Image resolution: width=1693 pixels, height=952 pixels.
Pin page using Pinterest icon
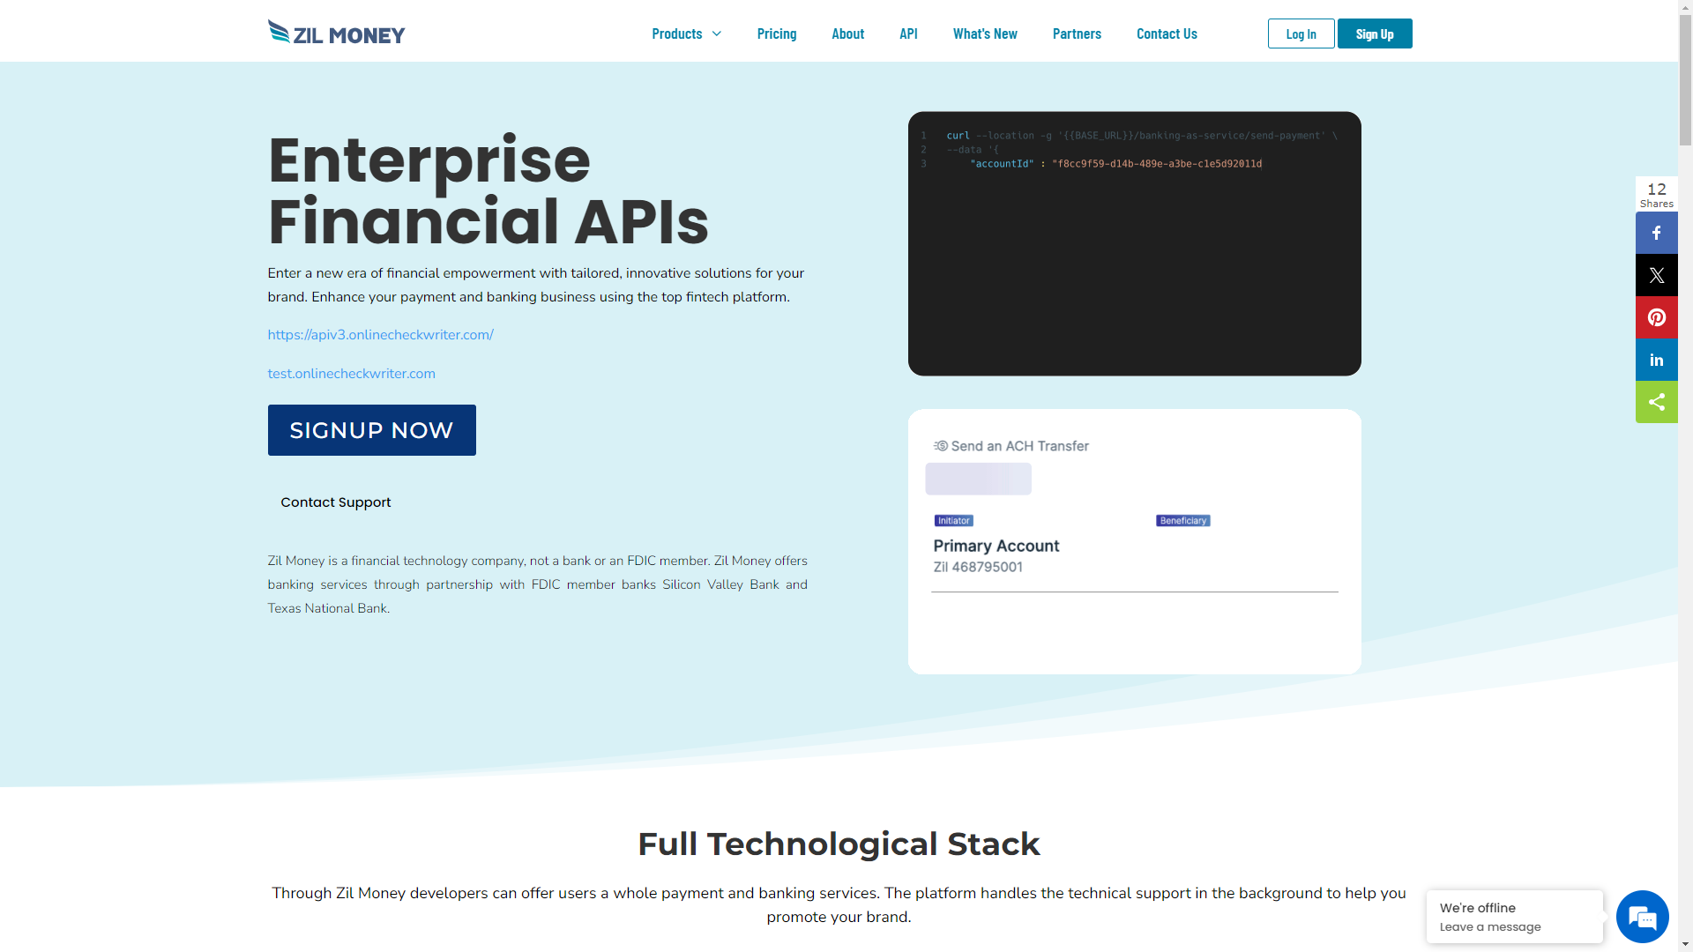pos(1656,317)
